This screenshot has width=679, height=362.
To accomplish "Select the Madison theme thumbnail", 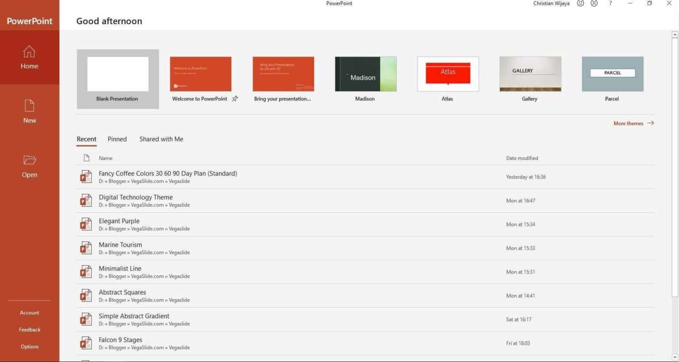I will (x=366, y=74).
